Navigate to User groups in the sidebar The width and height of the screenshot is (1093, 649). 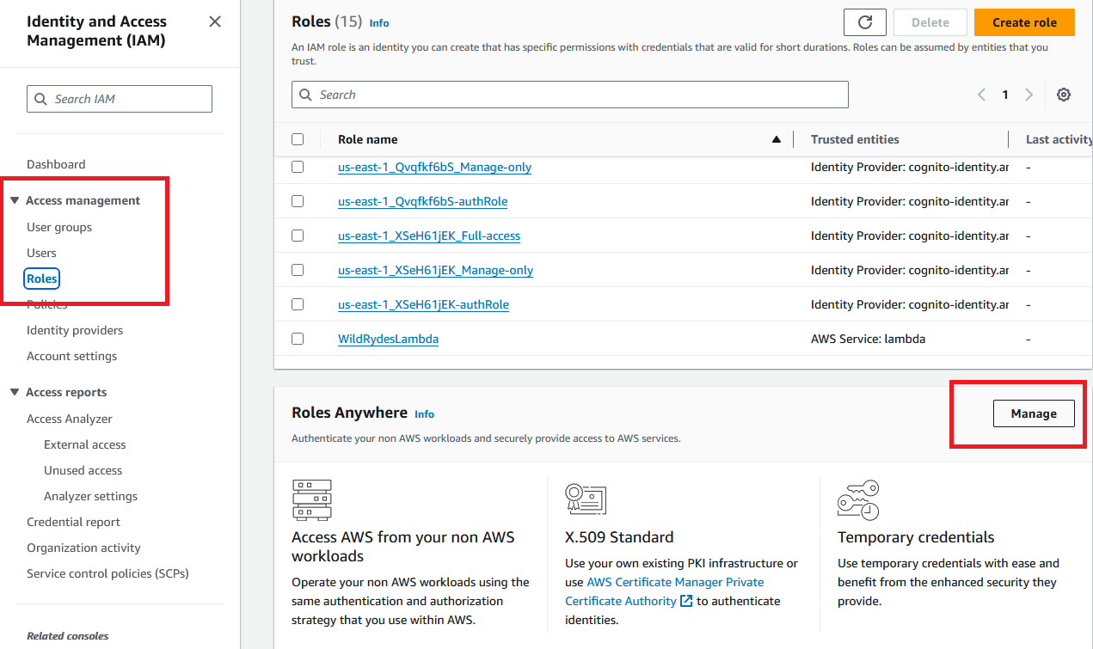tap(60, 227)
